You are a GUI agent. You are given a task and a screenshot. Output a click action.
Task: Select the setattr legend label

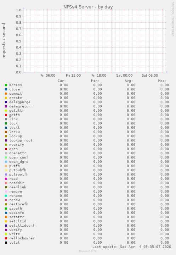(17, 217)
